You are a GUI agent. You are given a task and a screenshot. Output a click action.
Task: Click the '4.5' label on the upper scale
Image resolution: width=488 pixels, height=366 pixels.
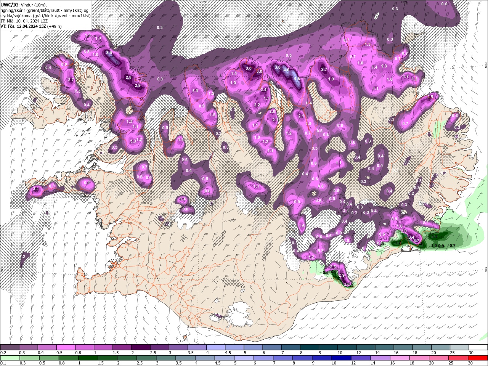[228, 353]
